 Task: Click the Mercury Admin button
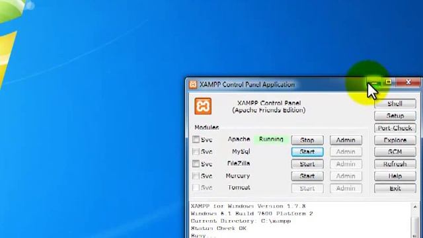(346, 176)
